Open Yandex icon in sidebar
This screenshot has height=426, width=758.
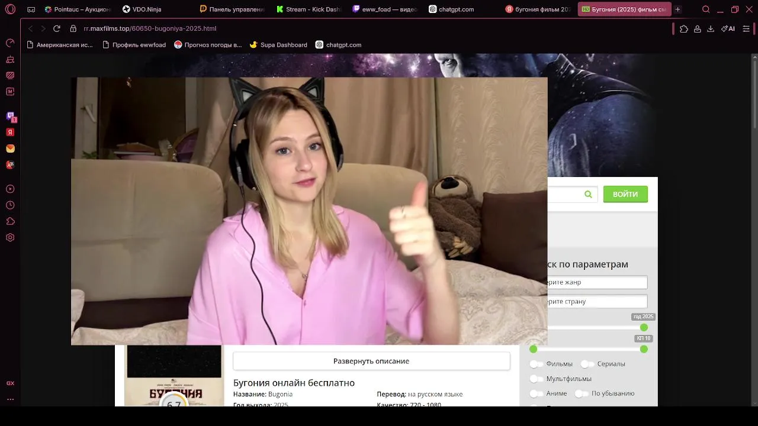tap(10, 133)
